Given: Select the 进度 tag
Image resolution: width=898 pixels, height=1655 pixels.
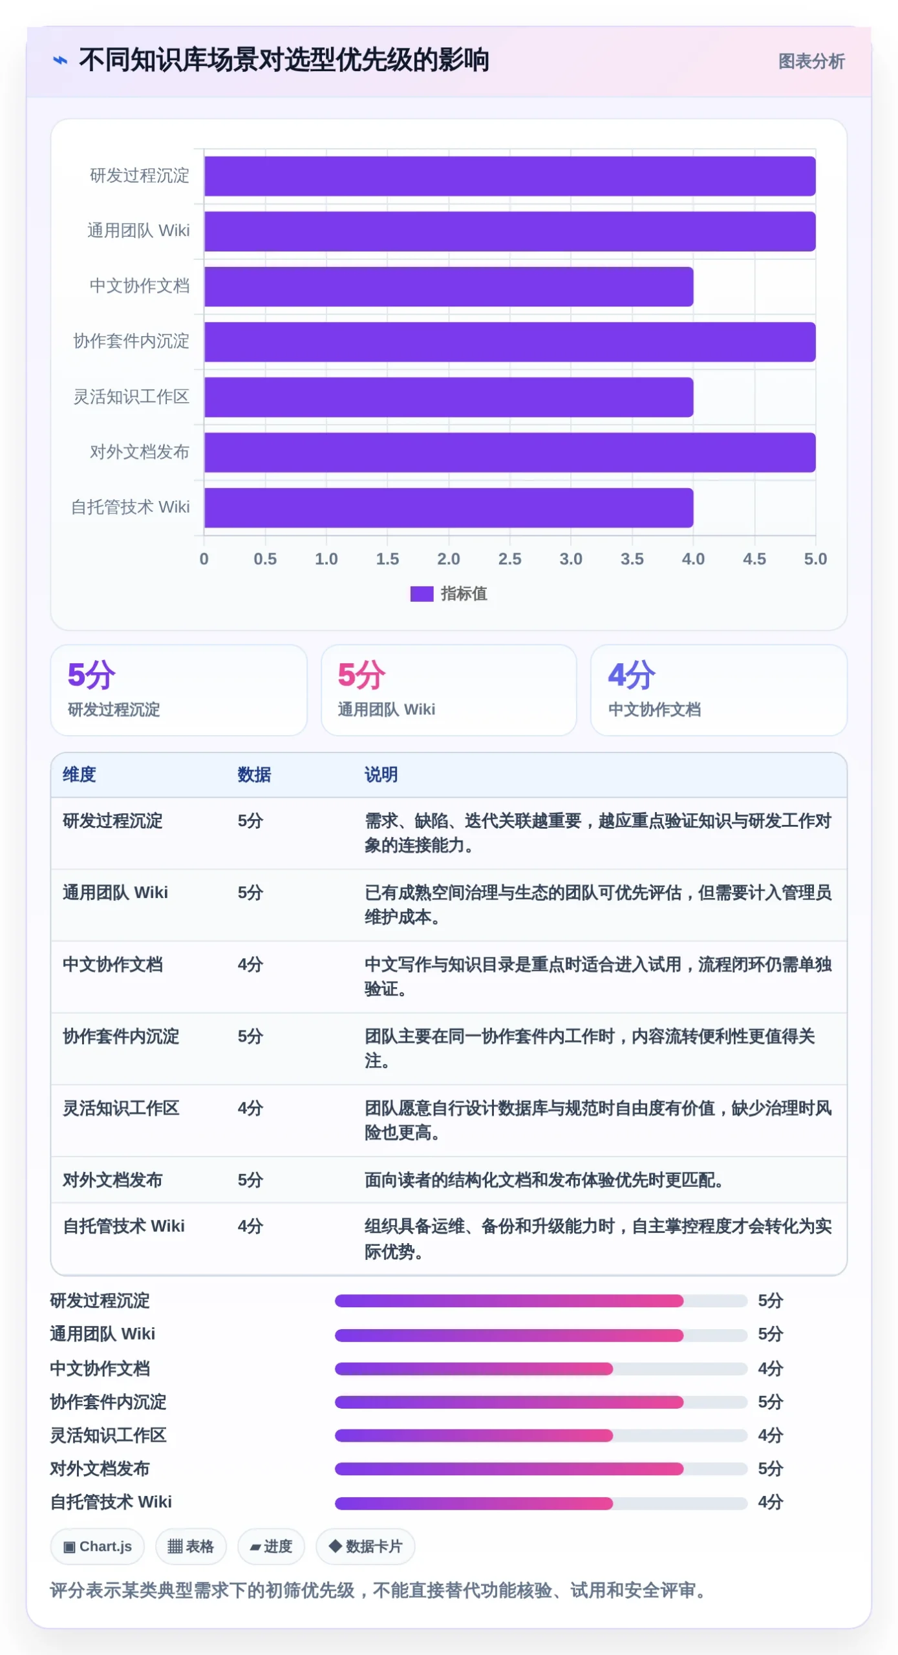Looking at the screenshot, I should click(271, 1546).
